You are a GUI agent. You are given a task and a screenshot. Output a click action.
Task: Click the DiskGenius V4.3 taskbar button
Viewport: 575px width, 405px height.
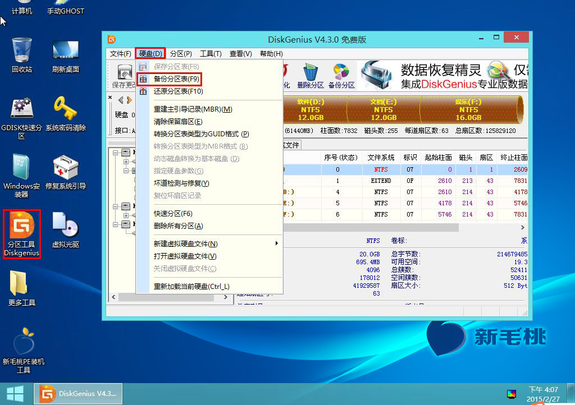click(x=78, y=394)
